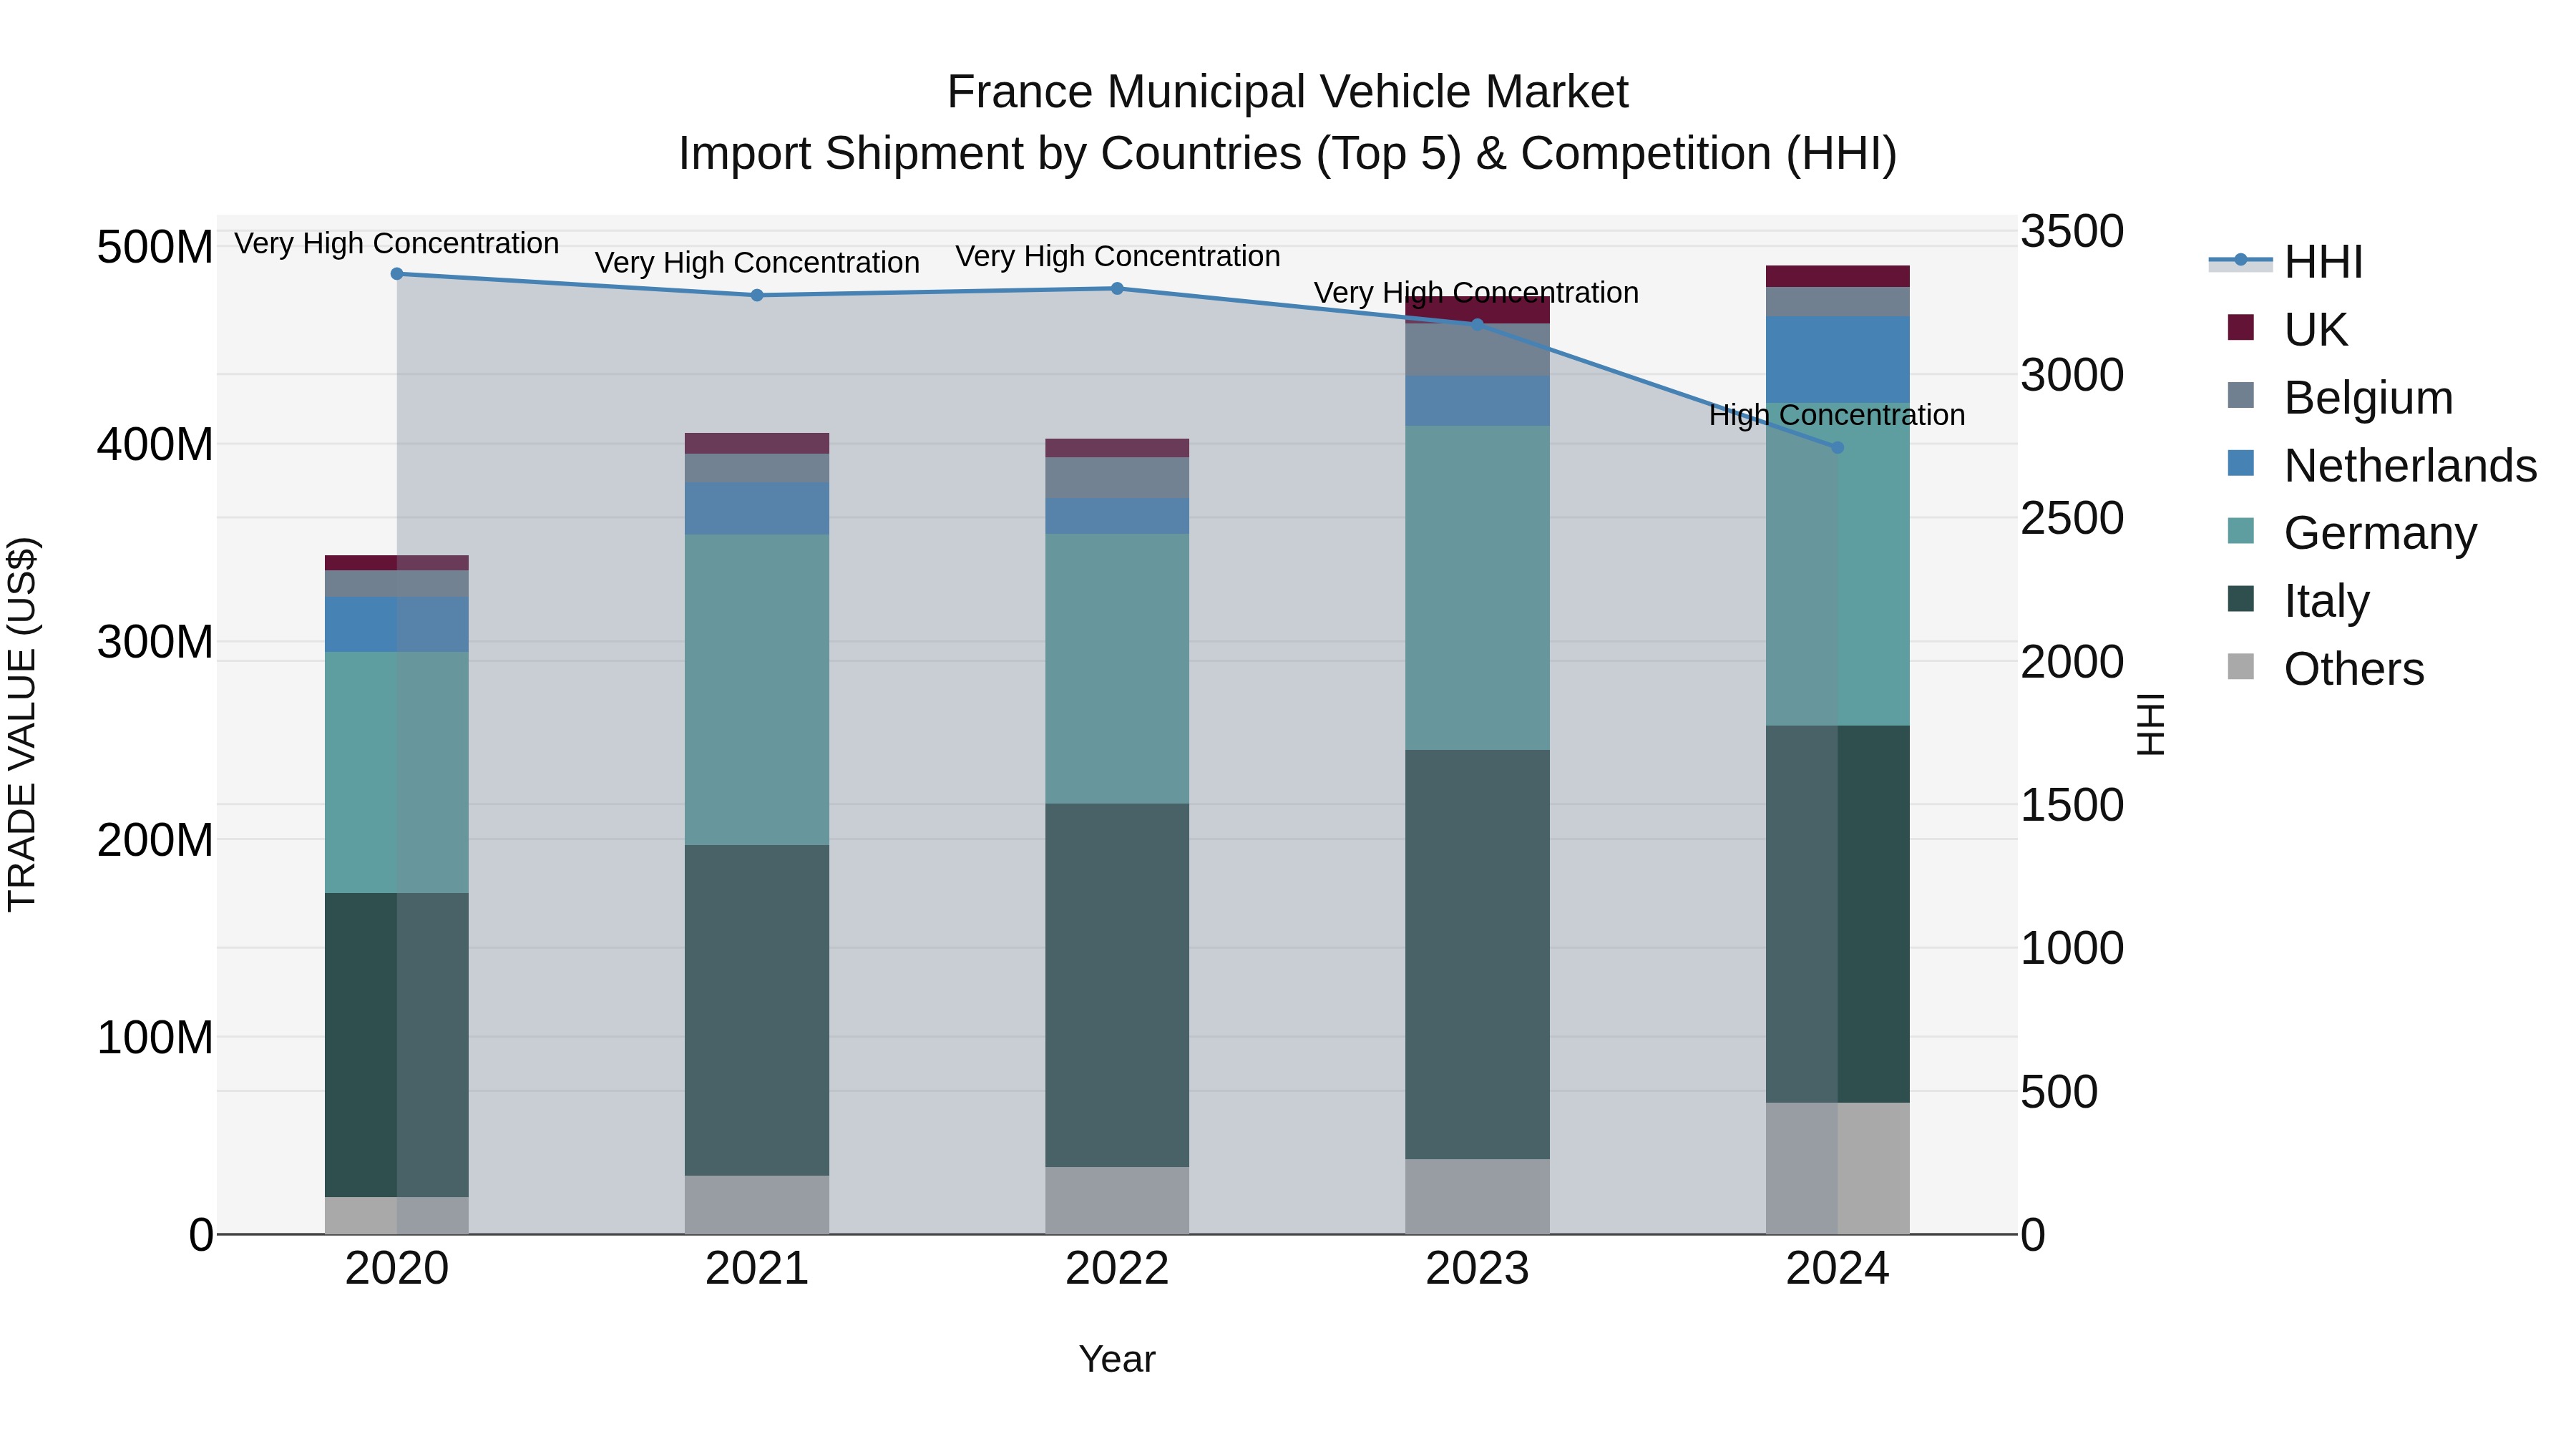The image size is (2576, 1449).
Task: Click the UK segment atop 2024 bar
Action: click(x=1837, y=276)
